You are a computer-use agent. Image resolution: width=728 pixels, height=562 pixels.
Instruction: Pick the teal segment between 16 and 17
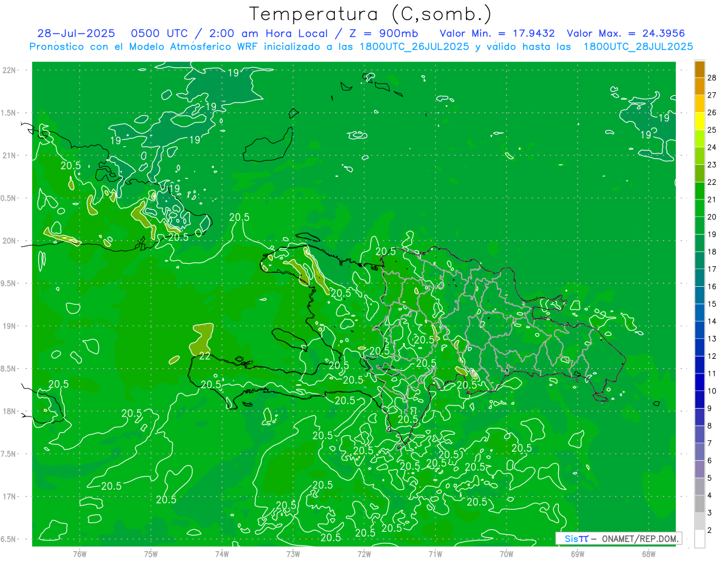point(700,278)
